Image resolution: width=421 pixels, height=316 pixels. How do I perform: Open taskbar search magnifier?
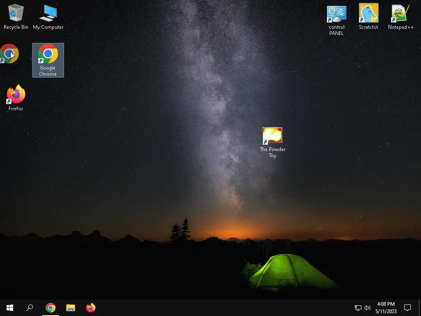point(30,308)
